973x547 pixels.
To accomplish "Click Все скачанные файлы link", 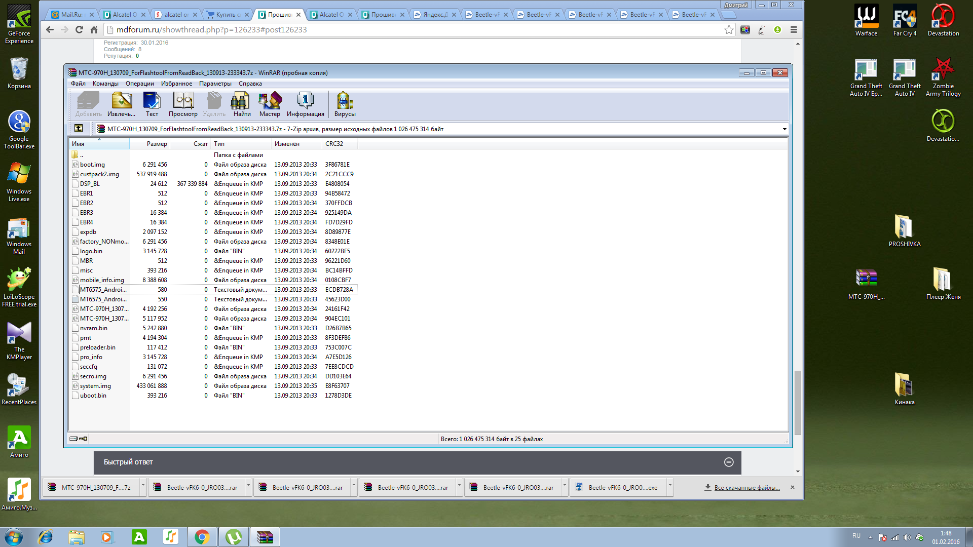I will coord(746,488).
